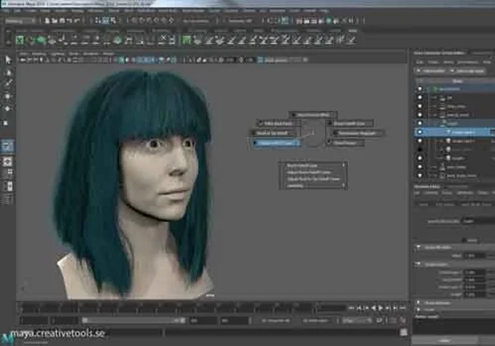Open viewport View menu

coord(24,54)
